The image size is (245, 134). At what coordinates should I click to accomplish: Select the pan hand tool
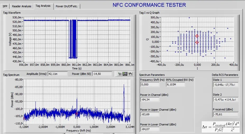130,74
